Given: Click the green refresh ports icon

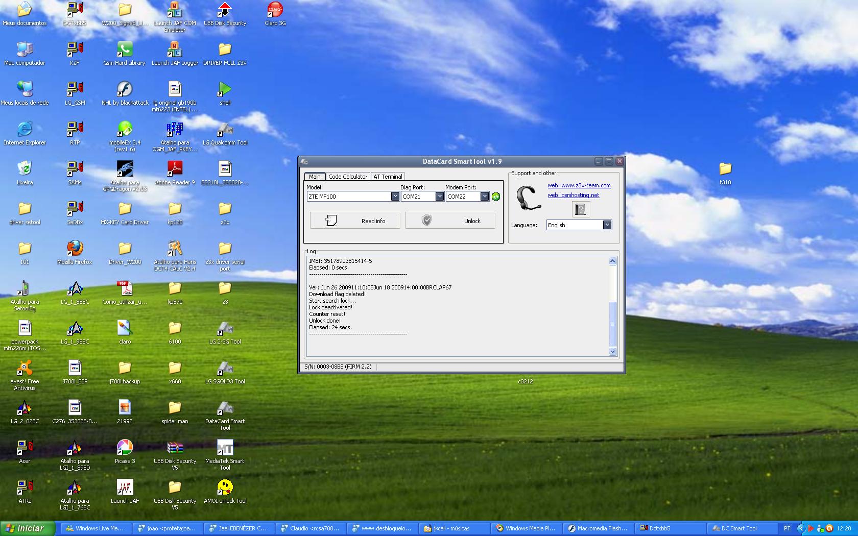Looking at the screenshot, I should coord(496,197).
